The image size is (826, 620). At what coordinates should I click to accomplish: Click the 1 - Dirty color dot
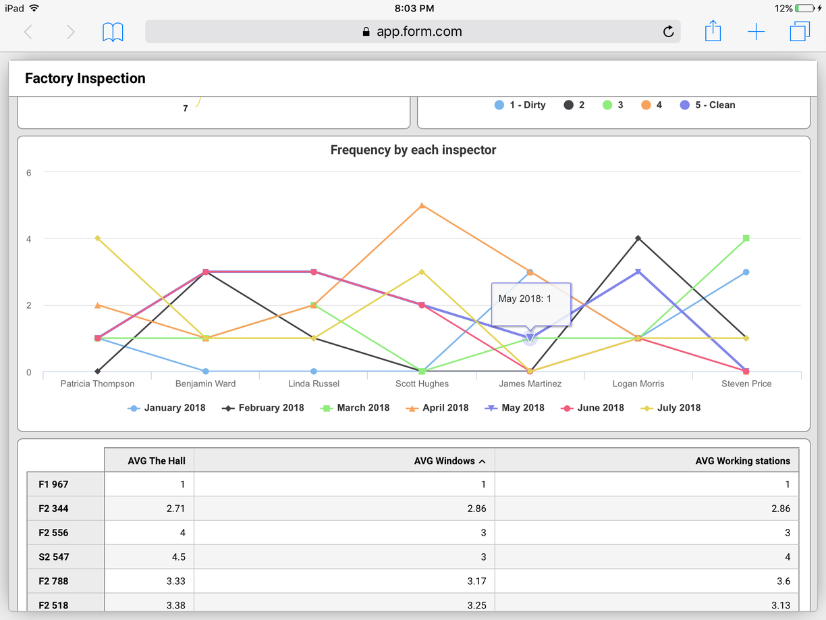pos(499,105)
